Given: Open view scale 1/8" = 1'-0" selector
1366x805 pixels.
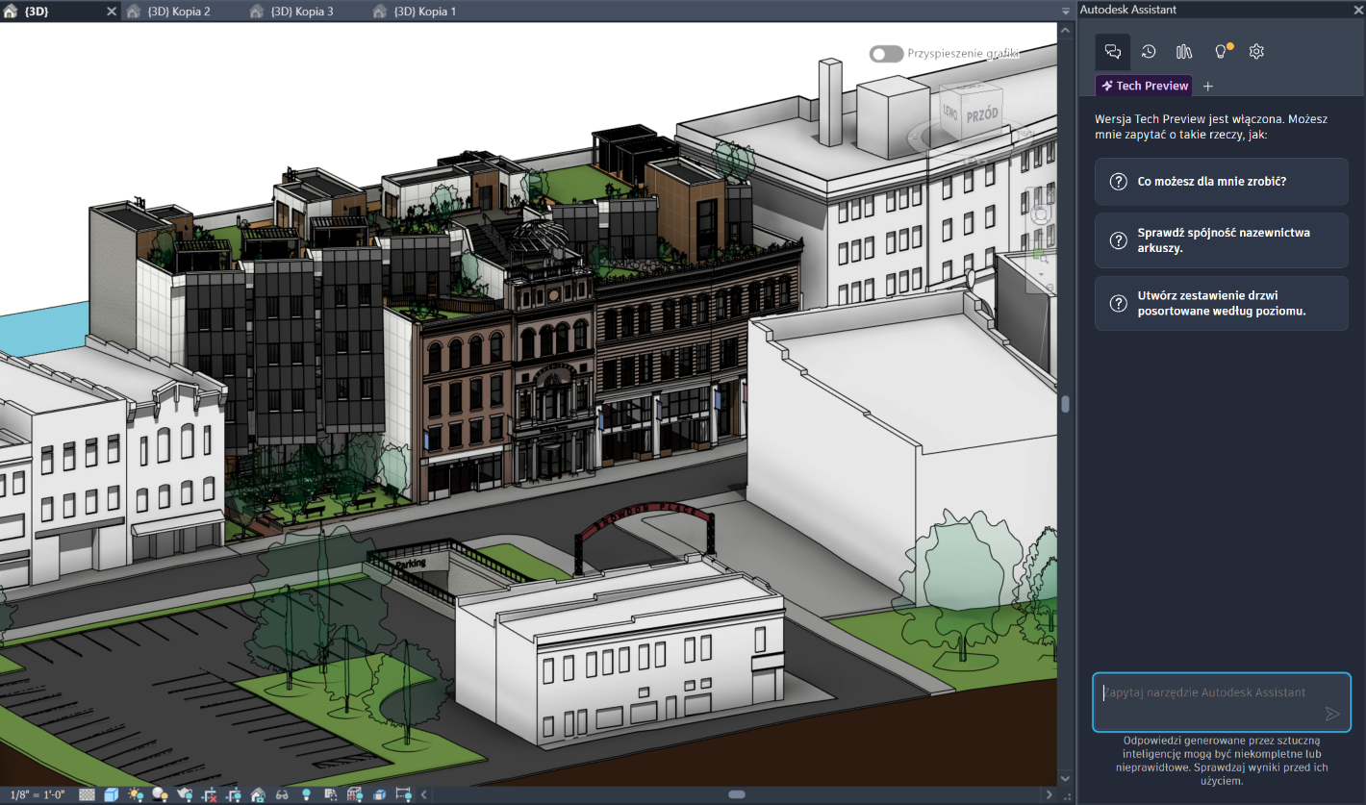Looking at the screenshot, I should (38, 794).
